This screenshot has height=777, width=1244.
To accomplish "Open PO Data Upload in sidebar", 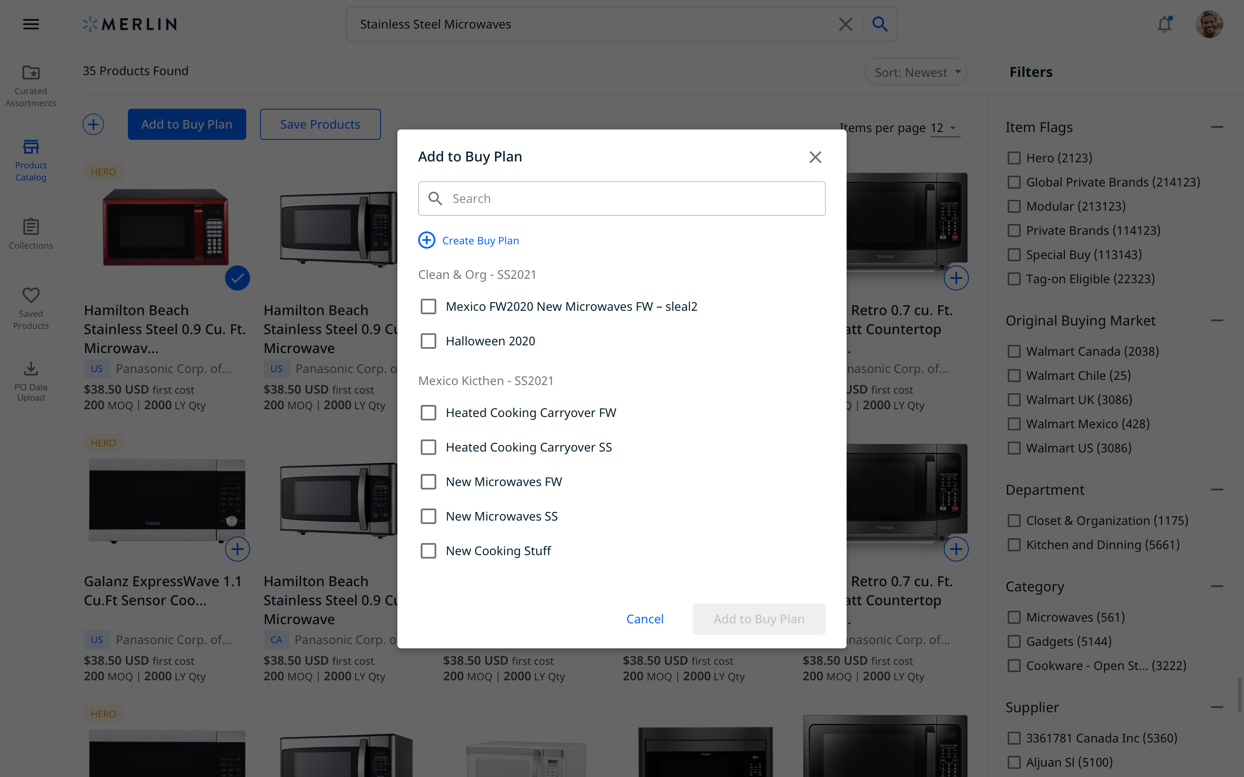I will click(x=31, y=381).
